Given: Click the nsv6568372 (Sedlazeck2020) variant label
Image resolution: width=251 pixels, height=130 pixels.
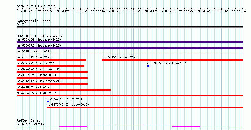Looking at the screenshot, I should [39, 45].
